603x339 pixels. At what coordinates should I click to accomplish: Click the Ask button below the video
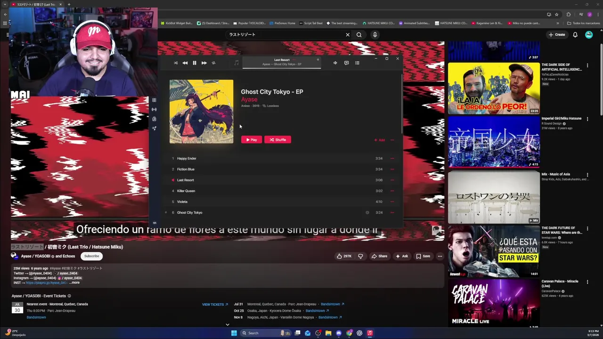coord(402,256)
